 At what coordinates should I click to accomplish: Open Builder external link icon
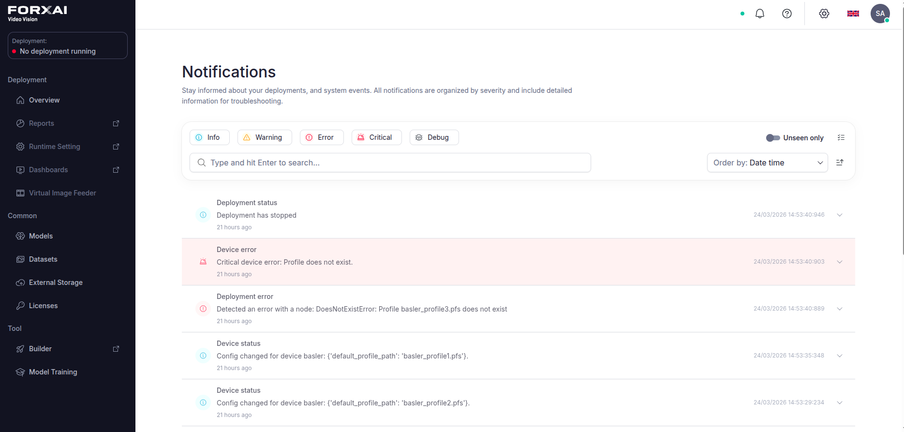point(116,349)
